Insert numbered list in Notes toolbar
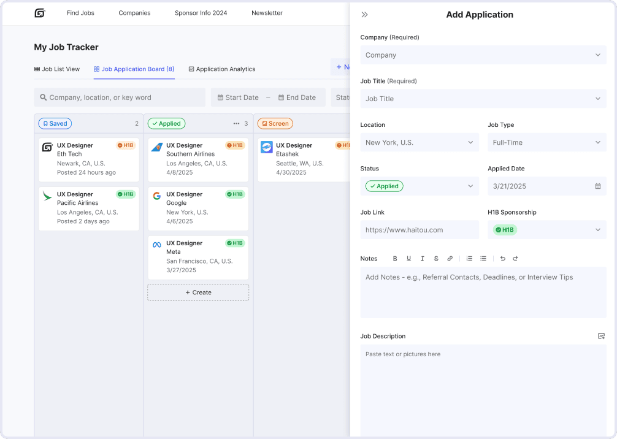 point(469,259)
